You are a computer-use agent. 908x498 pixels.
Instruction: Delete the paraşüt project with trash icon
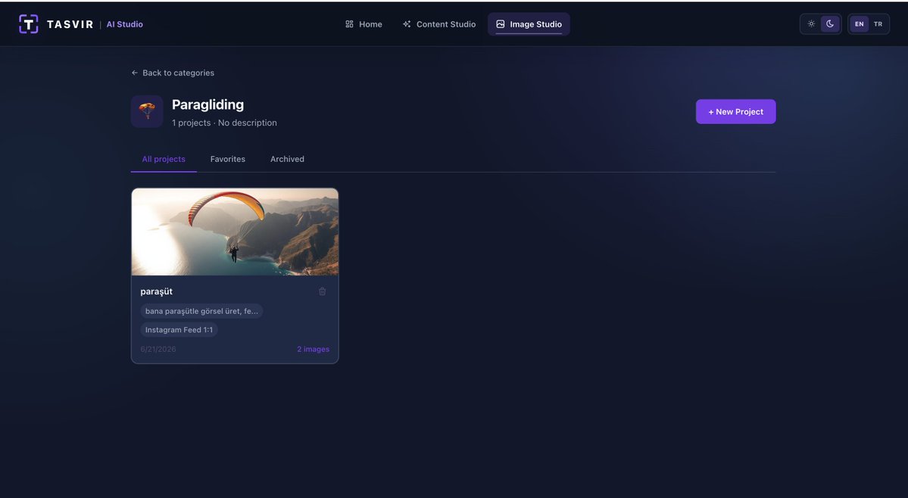pyautogui.click(x=323, y=291)
